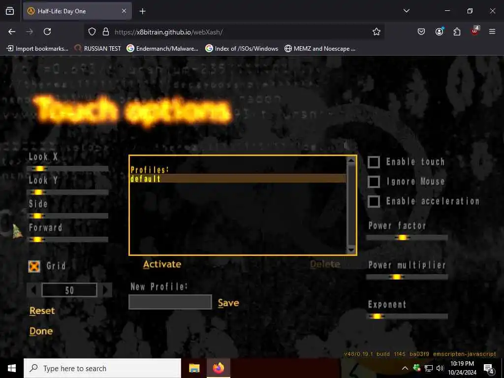Open network status tray icon
The height and width of the screenshot is (378, 504).
tap(429, 368)
